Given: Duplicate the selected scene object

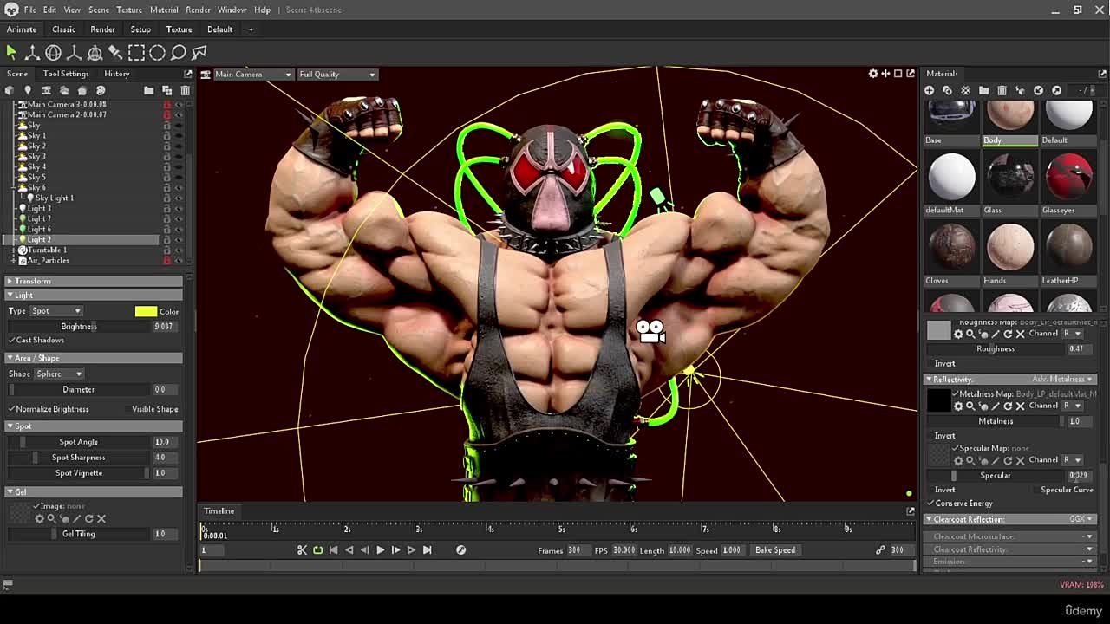Looking at the screenshot, I should tap(167, 90).
